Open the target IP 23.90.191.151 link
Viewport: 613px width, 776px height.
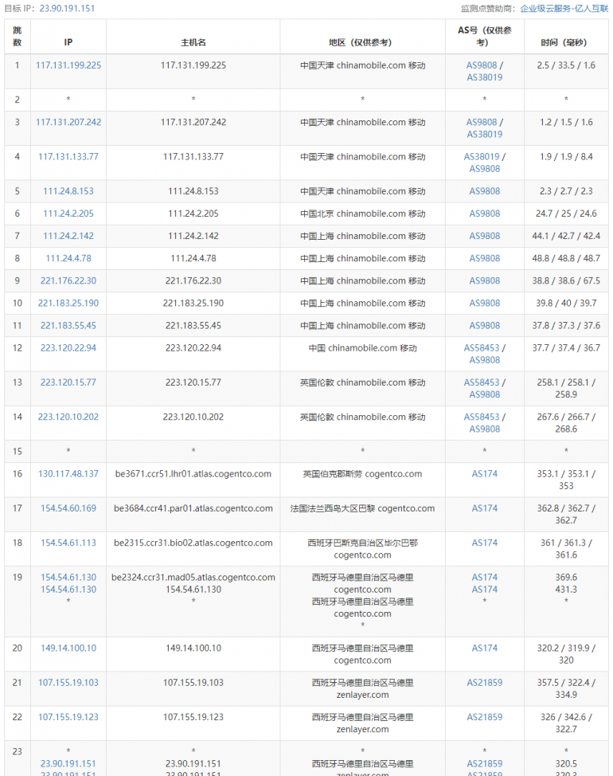[x=67, y=9]
